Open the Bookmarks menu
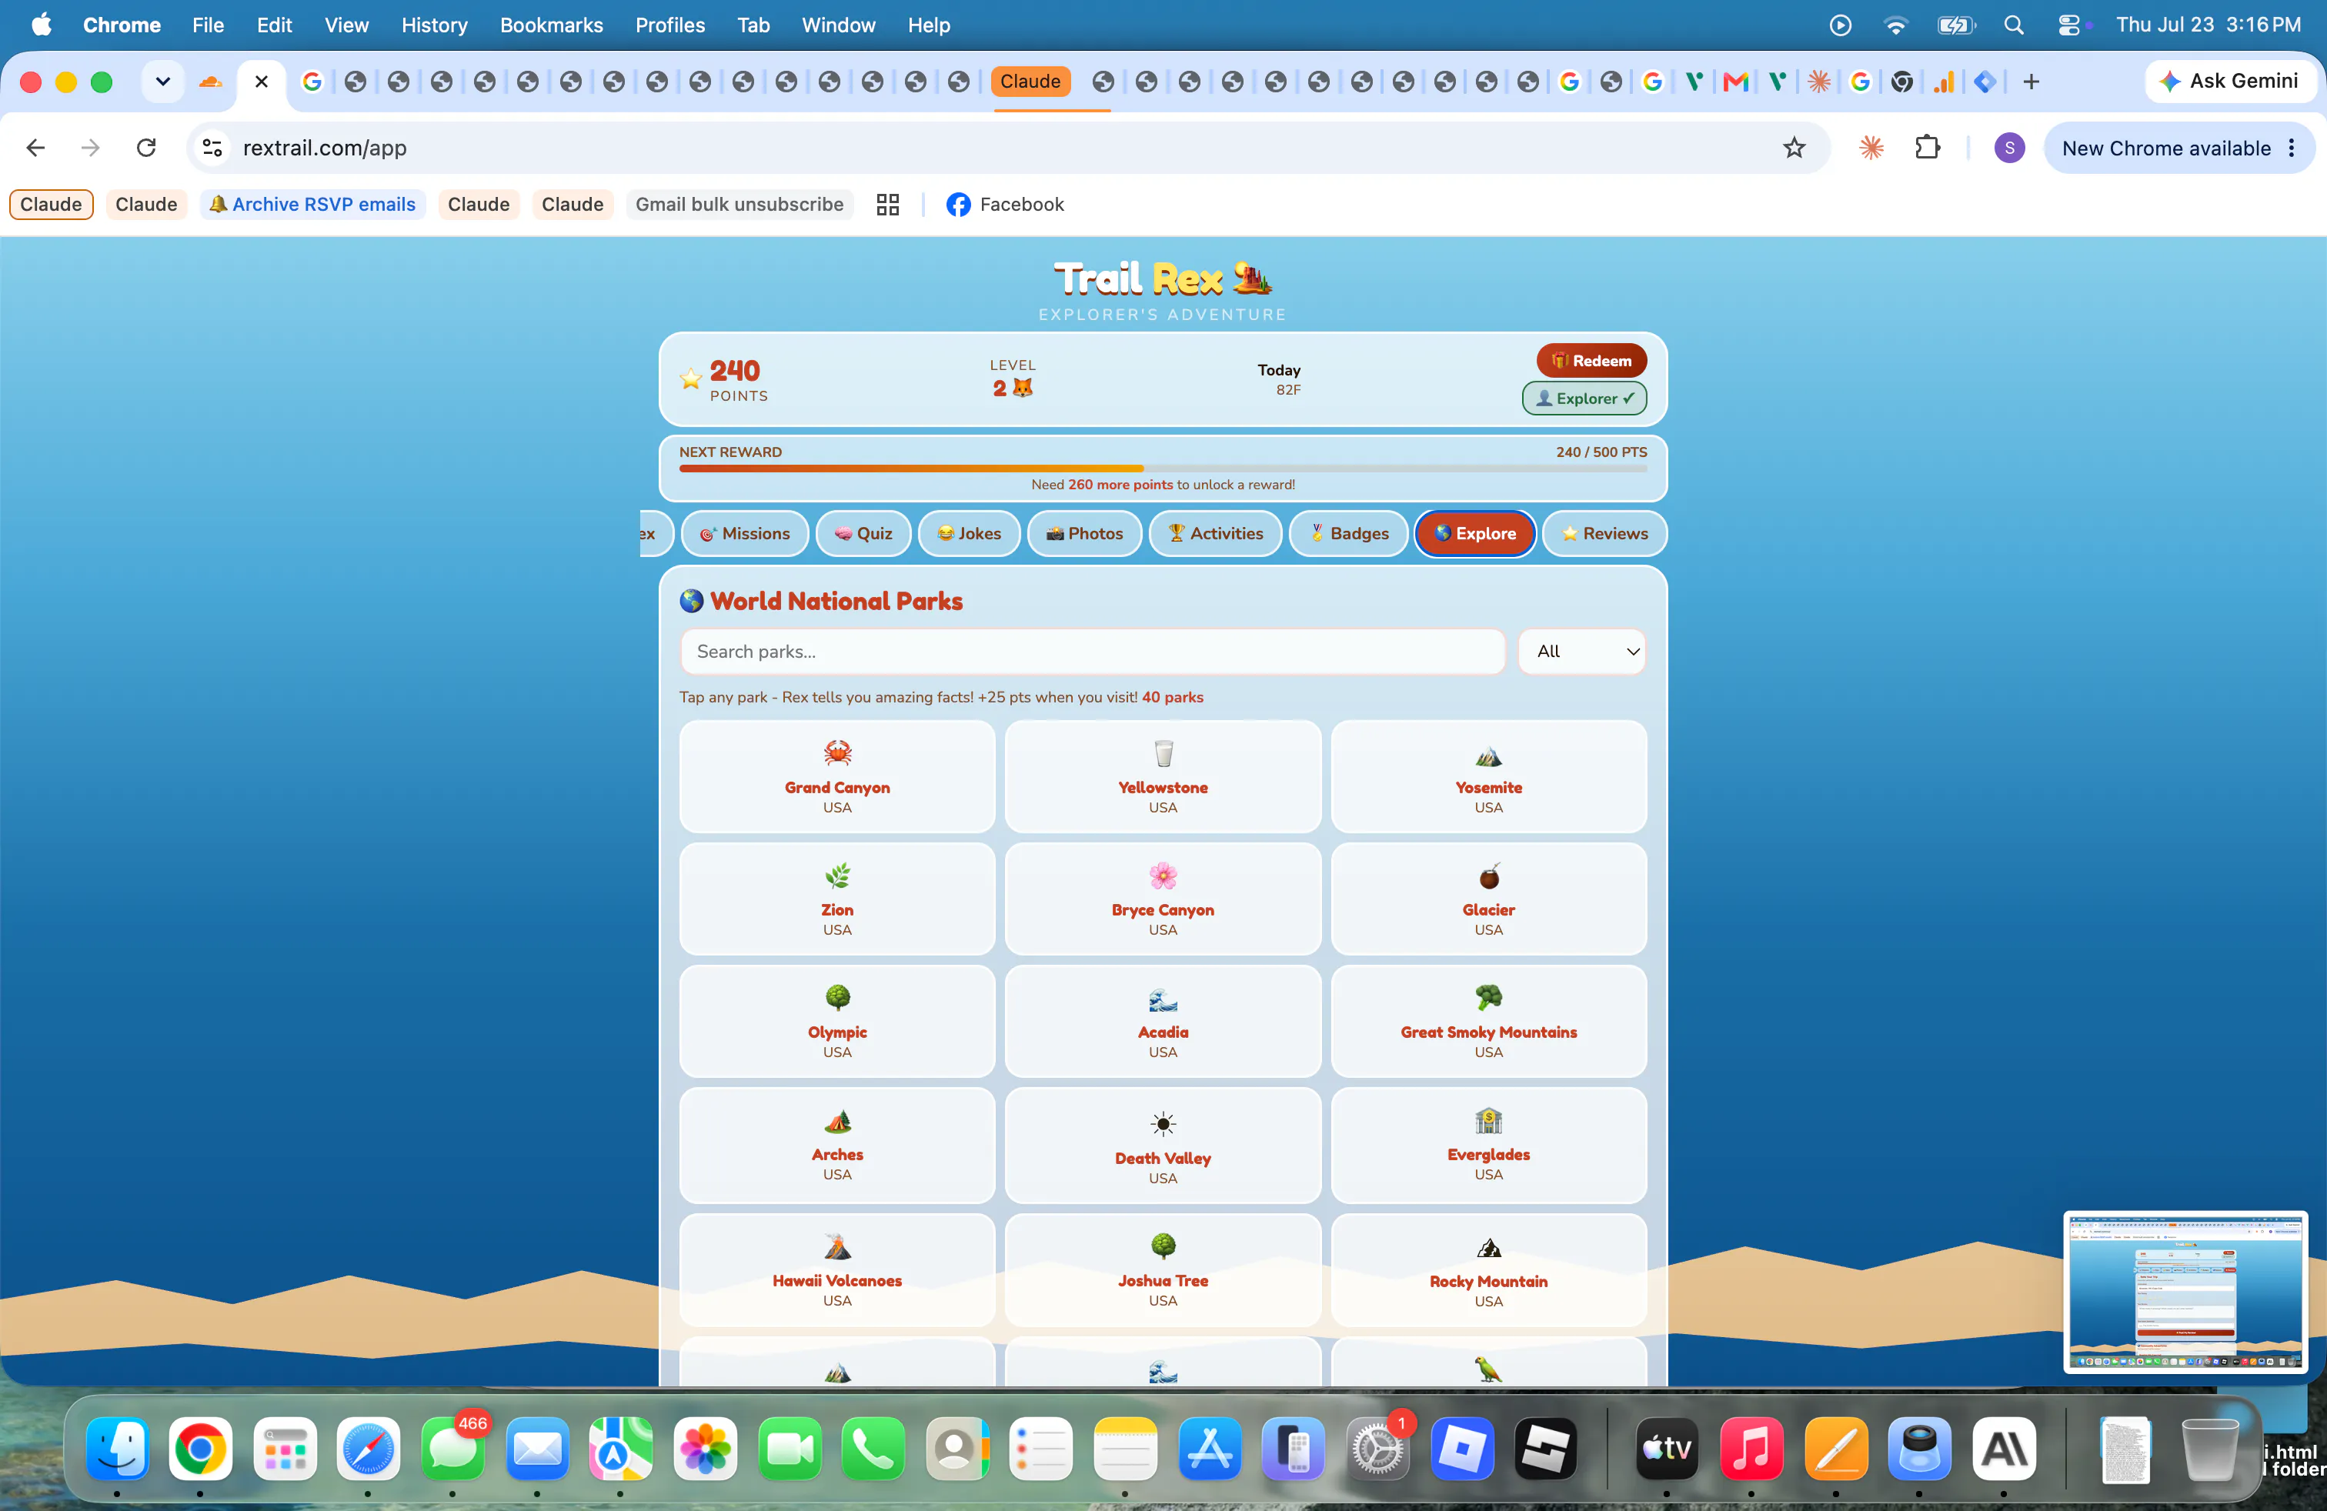 pyautogui.click(x=550, y=25)
